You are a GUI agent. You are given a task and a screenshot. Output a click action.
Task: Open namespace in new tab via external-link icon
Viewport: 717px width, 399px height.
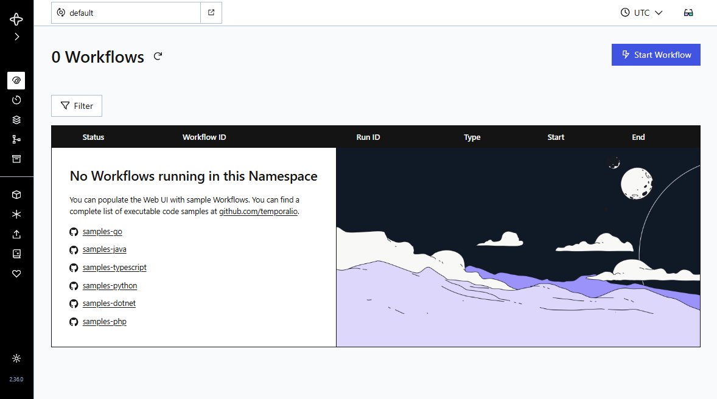click(x=211, y=12)
